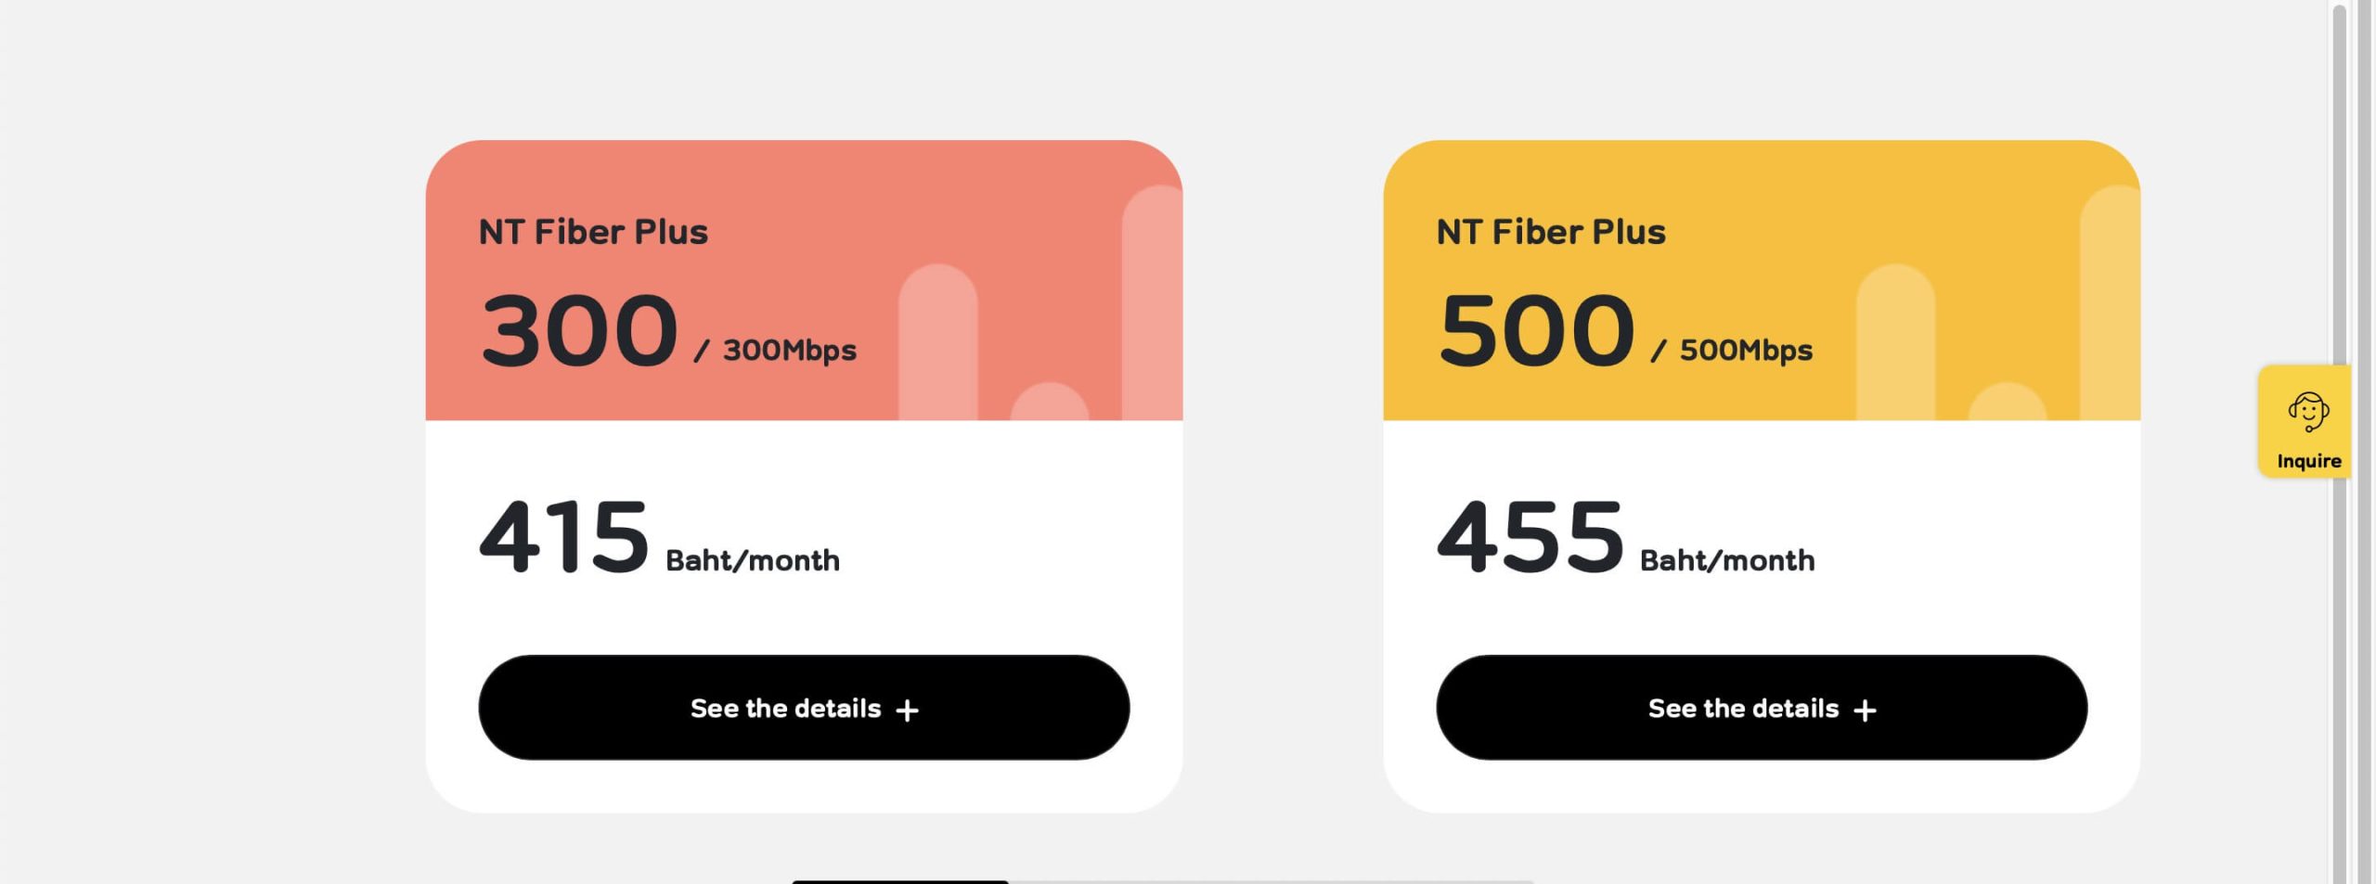Screen dimensions: 2376x884
Task: Click the 455 price figure
Action: 1530,536
